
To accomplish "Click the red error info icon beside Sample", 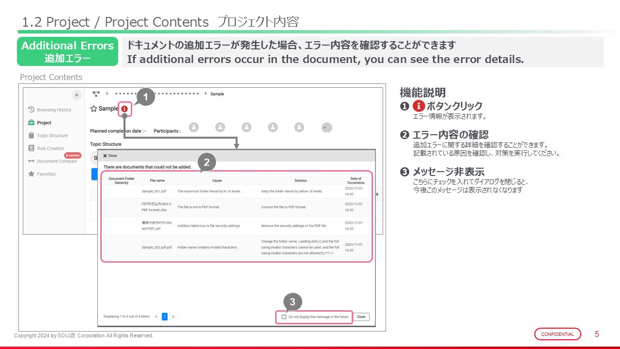I will pos(124,109).
